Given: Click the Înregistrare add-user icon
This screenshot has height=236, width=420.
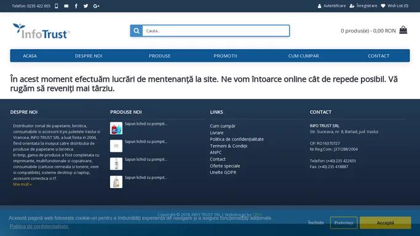Looking at the screenshot, I should (352, 6).
